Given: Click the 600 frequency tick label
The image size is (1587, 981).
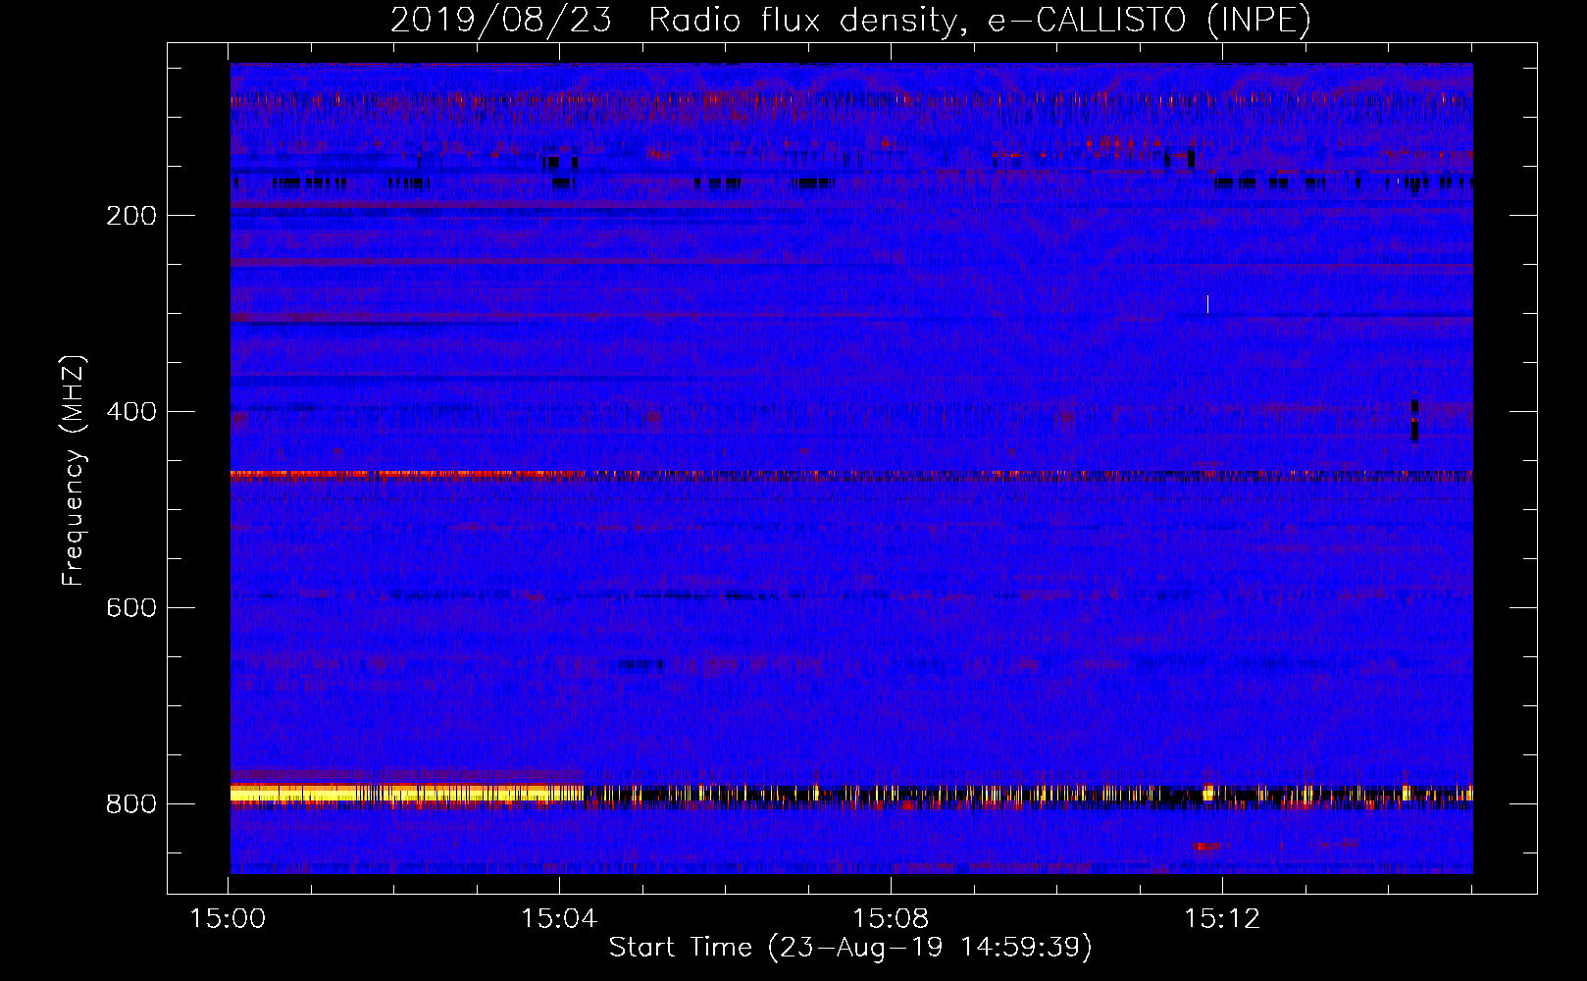Looking at the screenshot, I should (131, 608).
